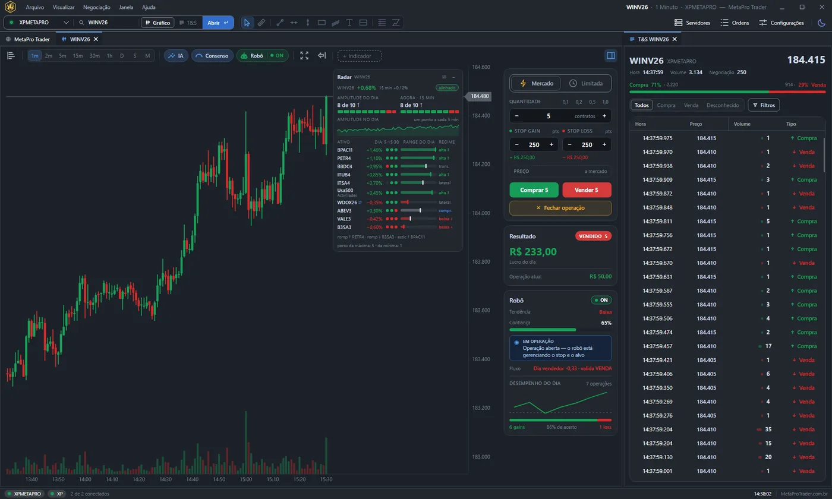832x499 pixels.
Task: Activate the rectangle drawing tool
Action: [x=322, y=23]
